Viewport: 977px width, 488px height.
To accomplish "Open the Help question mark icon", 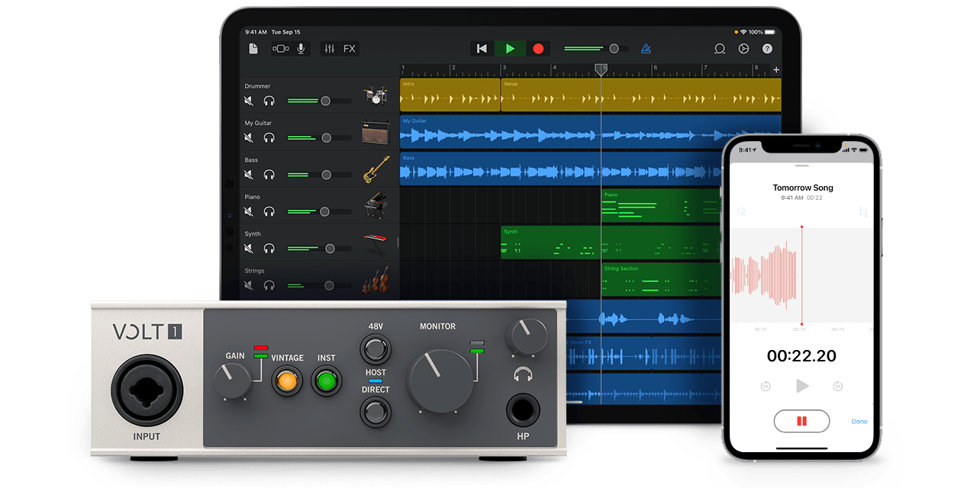I will point(767,49).
